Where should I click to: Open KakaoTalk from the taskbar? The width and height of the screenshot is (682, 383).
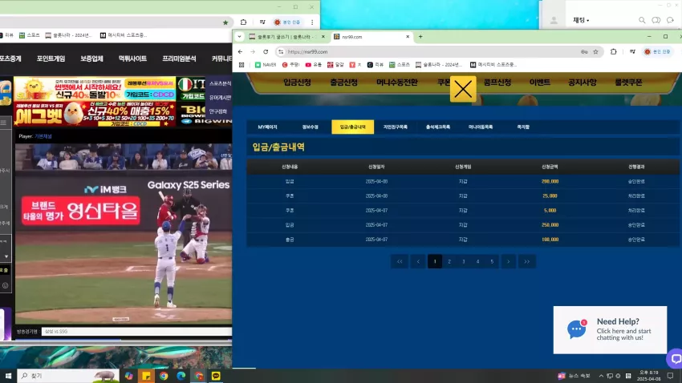216,376
